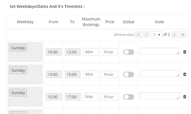Select From time 13:00 field
The width and height of the screenshot is (191, 114).
pyautogui.click(x=54, y=74)
